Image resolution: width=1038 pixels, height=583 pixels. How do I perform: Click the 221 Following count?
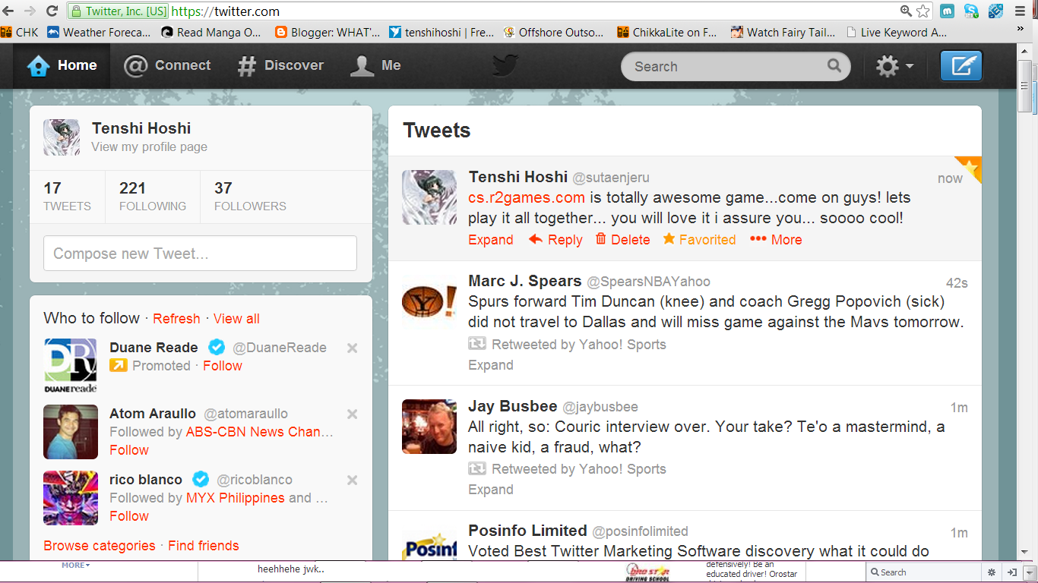point(152,197)
